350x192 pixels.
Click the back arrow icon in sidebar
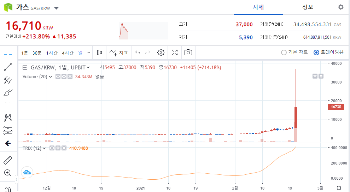tap(8, 143)
